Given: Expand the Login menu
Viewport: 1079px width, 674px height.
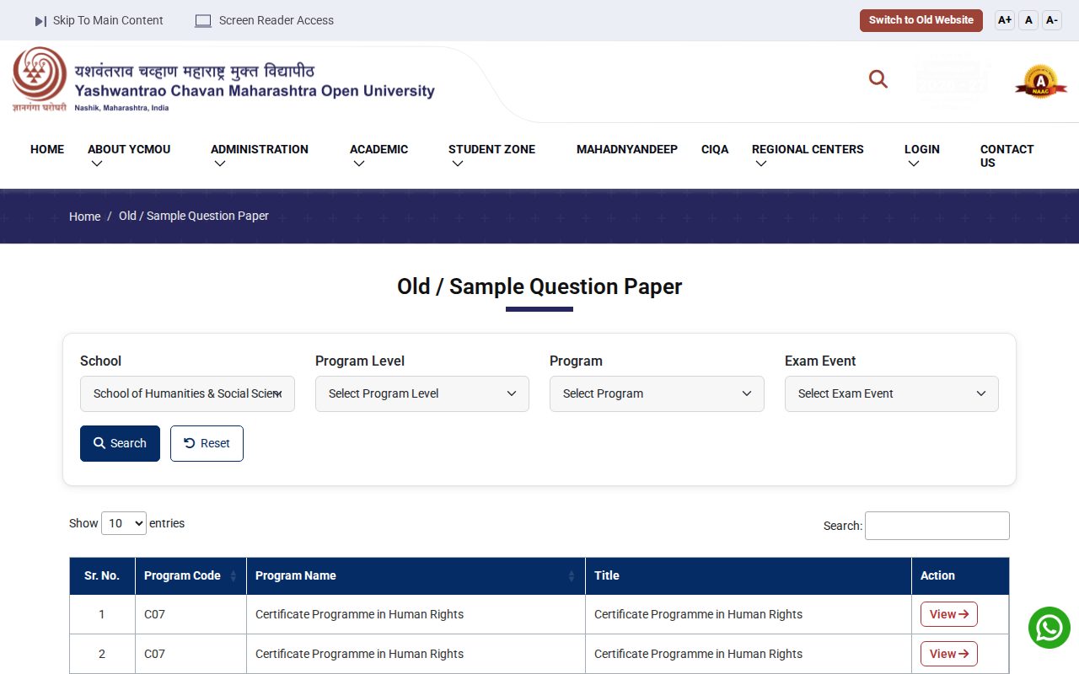Looking at the screenshot, I should click(921, 156).
